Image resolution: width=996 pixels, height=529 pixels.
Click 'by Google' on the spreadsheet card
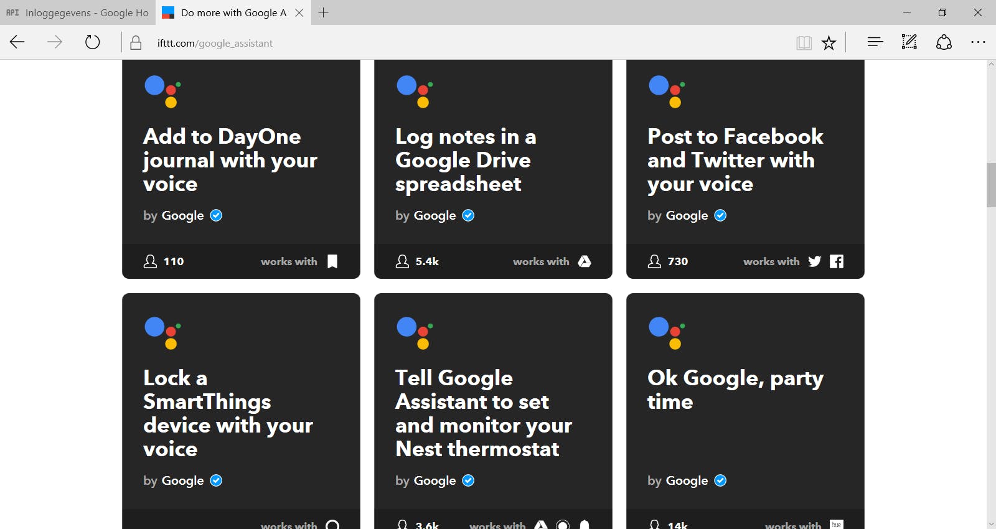[x=426, y=215]
